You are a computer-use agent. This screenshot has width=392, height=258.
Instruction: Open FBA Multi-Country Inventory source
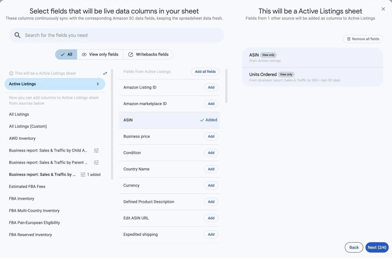34,211
